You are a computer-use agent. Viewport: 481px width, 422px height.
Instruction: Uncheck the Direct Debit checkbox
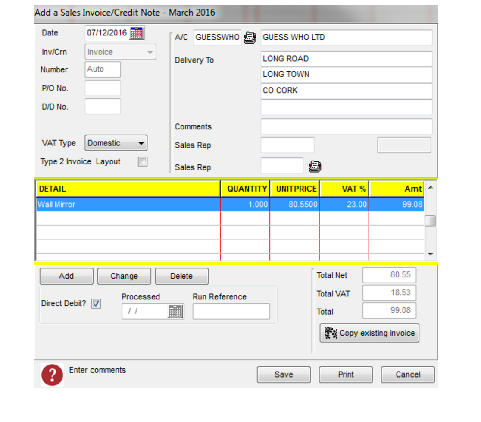coord(96,304)
